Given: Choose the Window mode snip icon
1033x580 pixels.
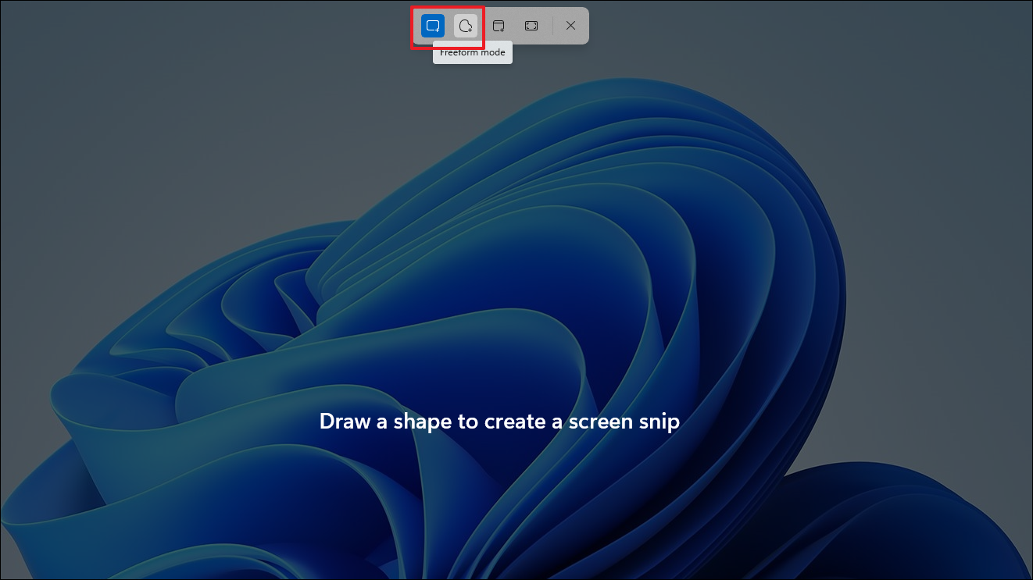Looking at the screenshot, I should [499, 26].
